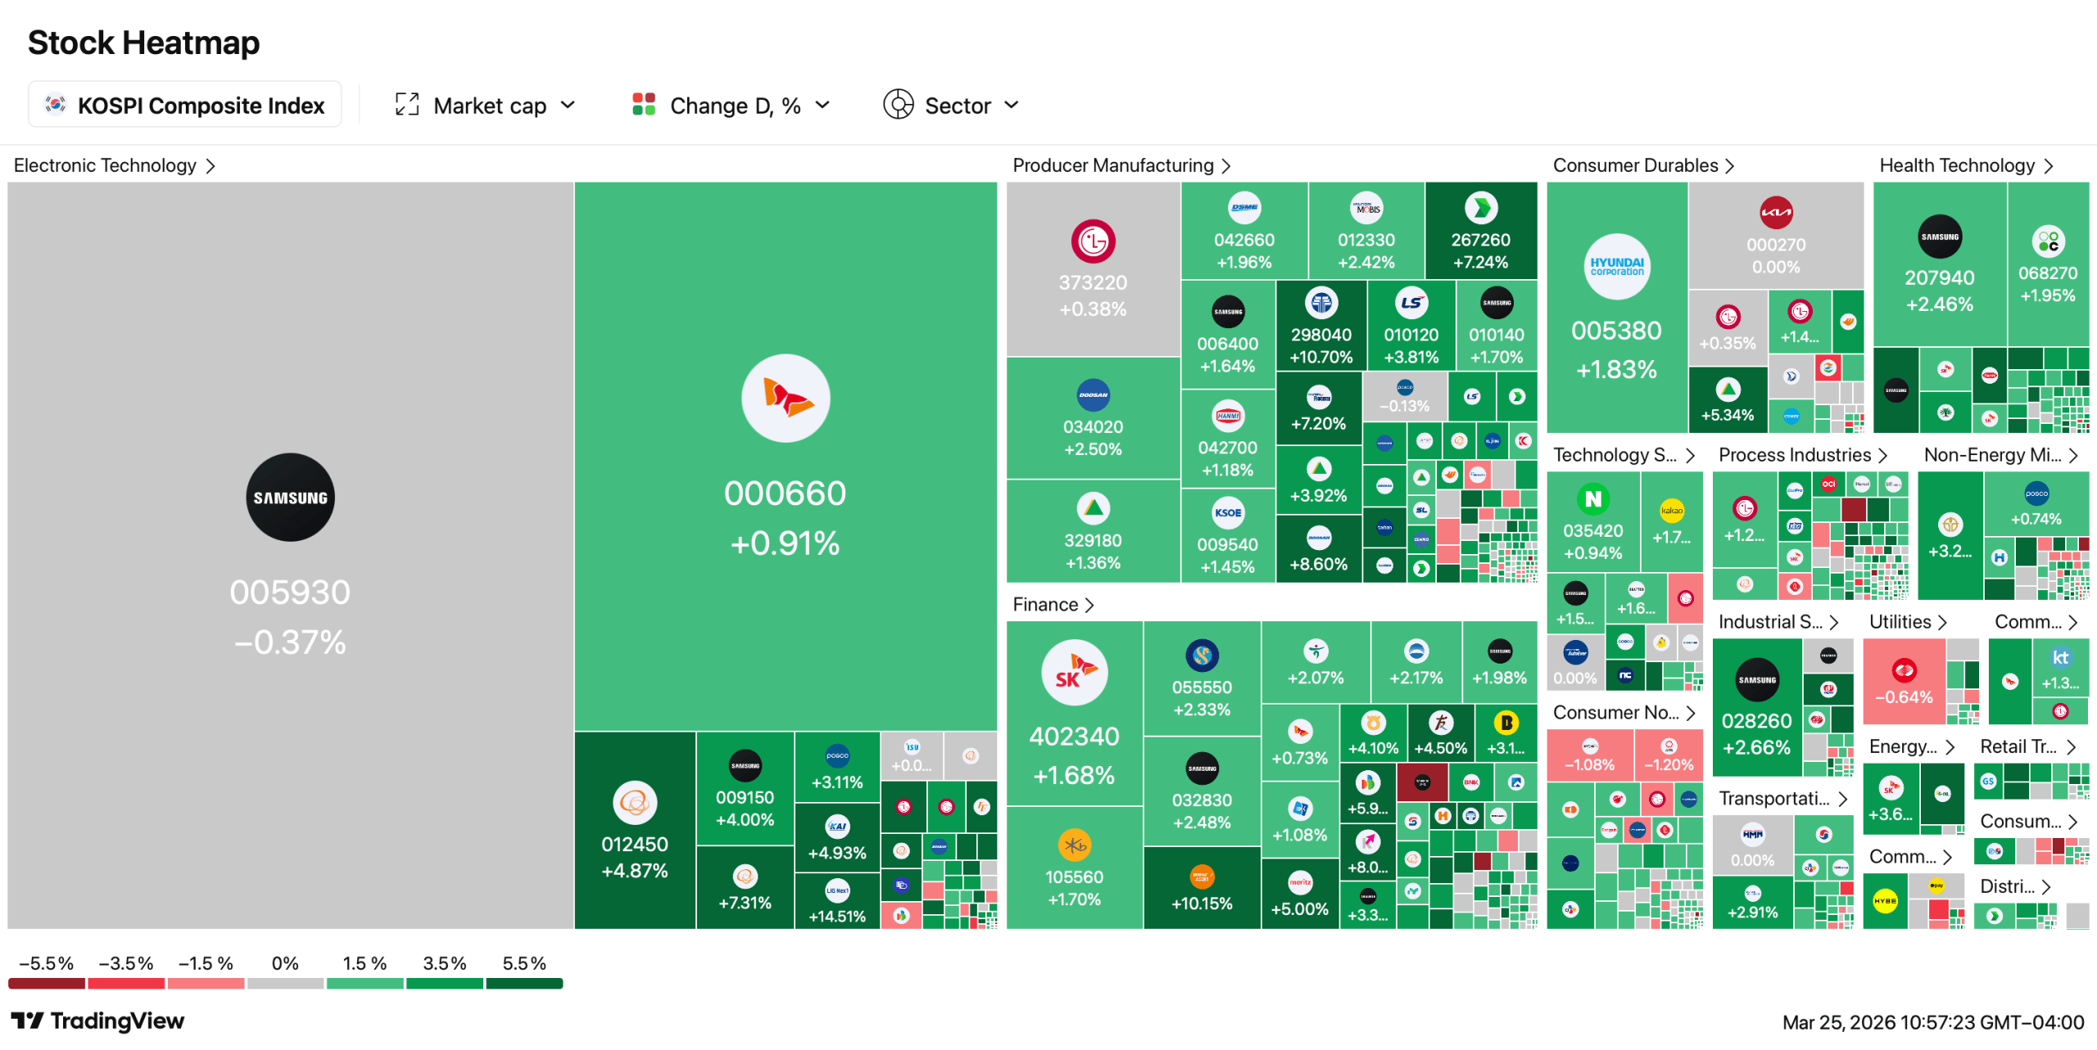
Task: Click the TradingView logo at bottom
Action: pos(97,1021)
